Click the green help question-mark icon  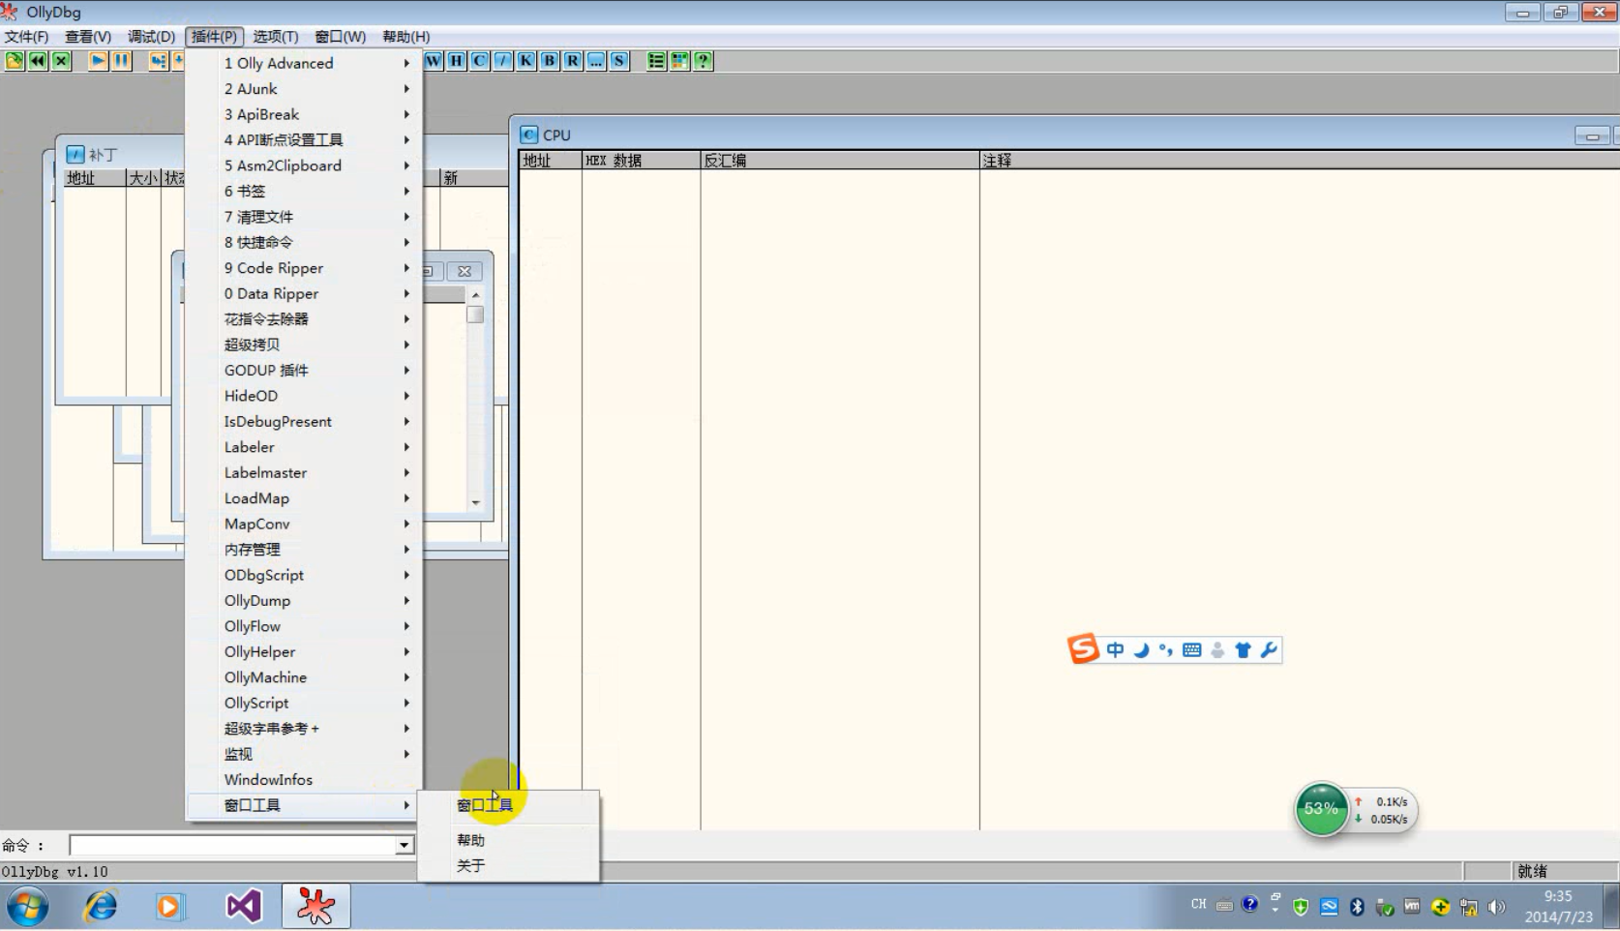[x=703, y=61]
